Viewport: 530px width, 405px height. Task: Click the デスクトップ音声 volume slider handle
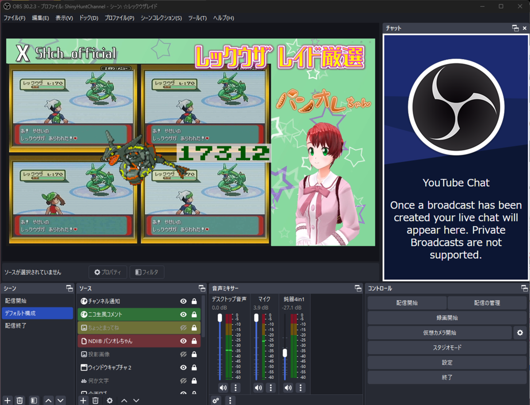tap(220, 318)
